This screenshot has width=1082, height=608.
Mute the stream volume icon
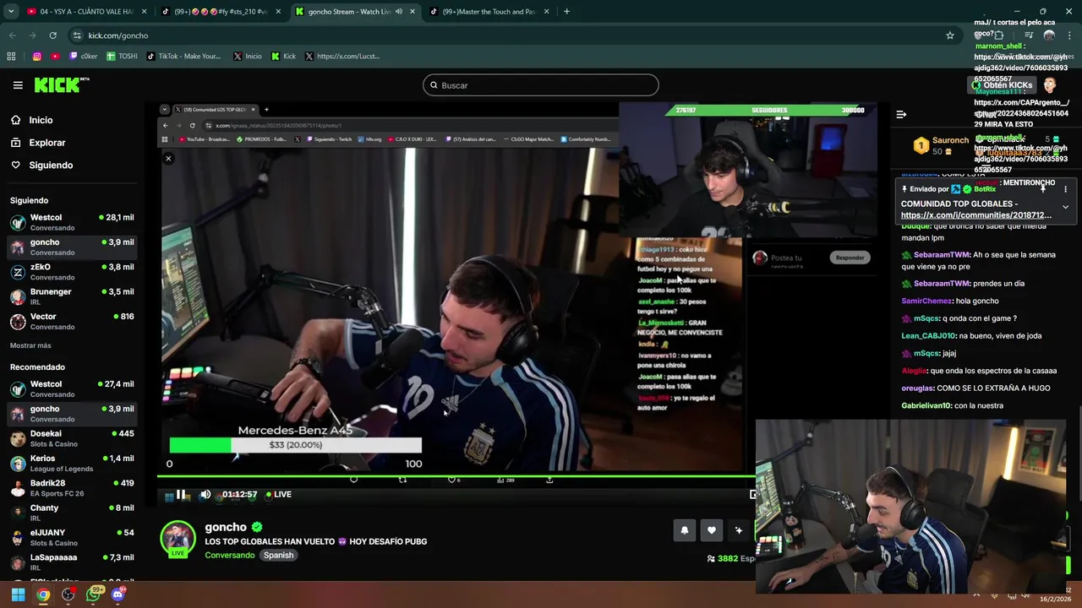pyautogui.click(x=205, y=495)
